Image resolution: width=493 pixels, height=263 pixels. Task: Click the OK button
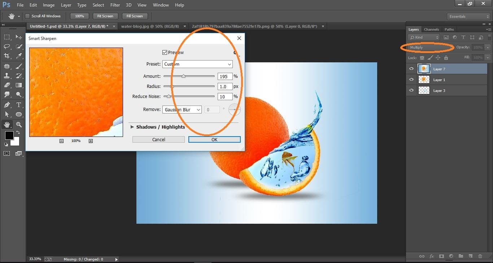coord(214,139)
